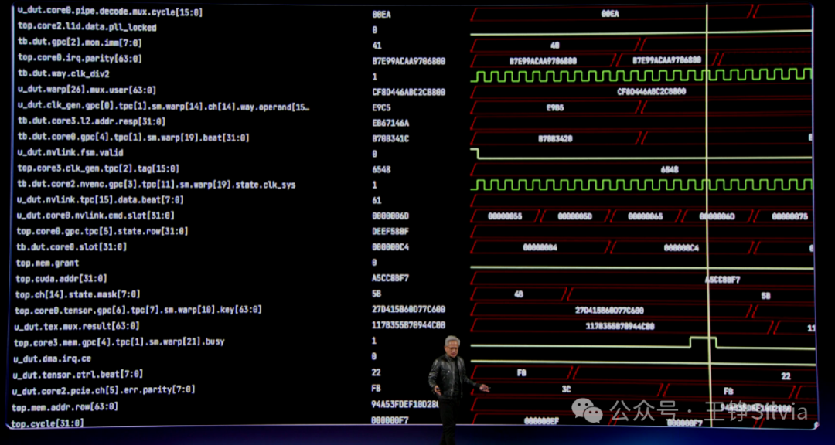Click the 3C segment in pcie err.parity waveform
This screenshot has height=445, width=835.
(566, 389)
